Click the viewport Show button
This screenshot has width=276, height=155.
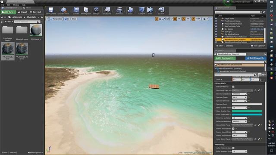click(74, 19)
